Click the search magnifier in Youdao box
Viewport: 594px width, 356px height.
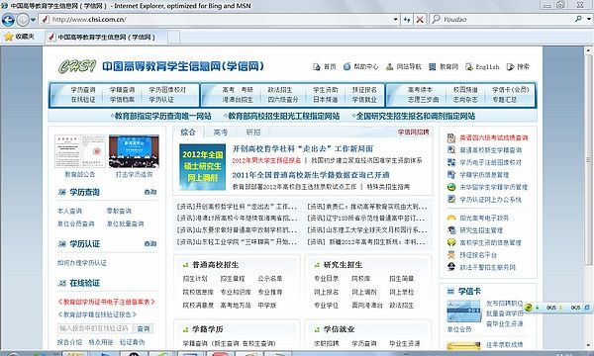point(578,19)
